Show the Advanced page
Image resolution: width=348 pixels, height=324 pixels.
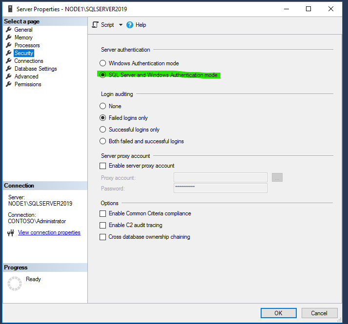coord(26,76)
